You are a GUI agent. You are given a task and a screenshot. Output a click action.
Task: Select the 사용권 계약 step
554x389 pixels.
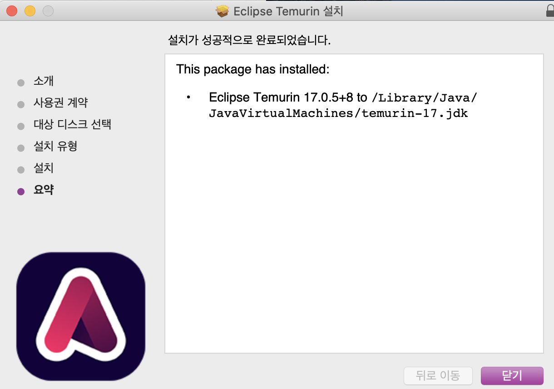click(60, 103)
